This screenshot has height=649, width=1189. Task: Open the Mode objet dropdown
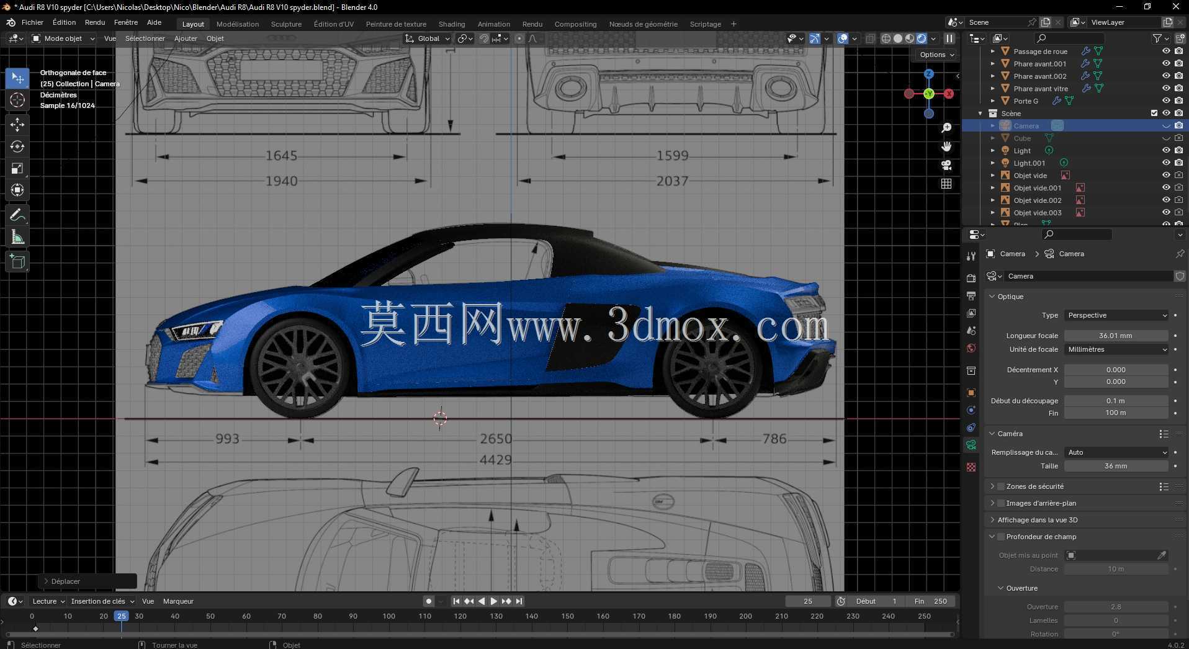[x=63, y=38]
